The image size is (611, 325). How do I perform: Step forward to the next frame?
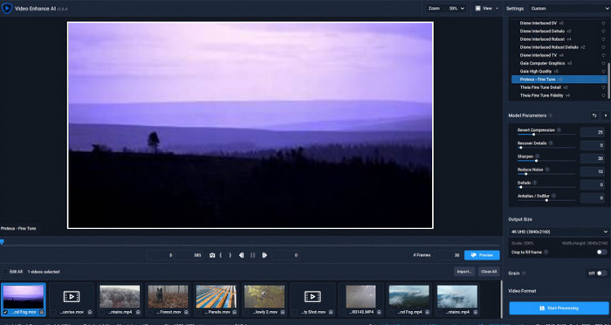(x=264, y=255)
